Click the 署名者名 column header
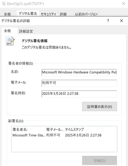 click(x=28, y=129)
